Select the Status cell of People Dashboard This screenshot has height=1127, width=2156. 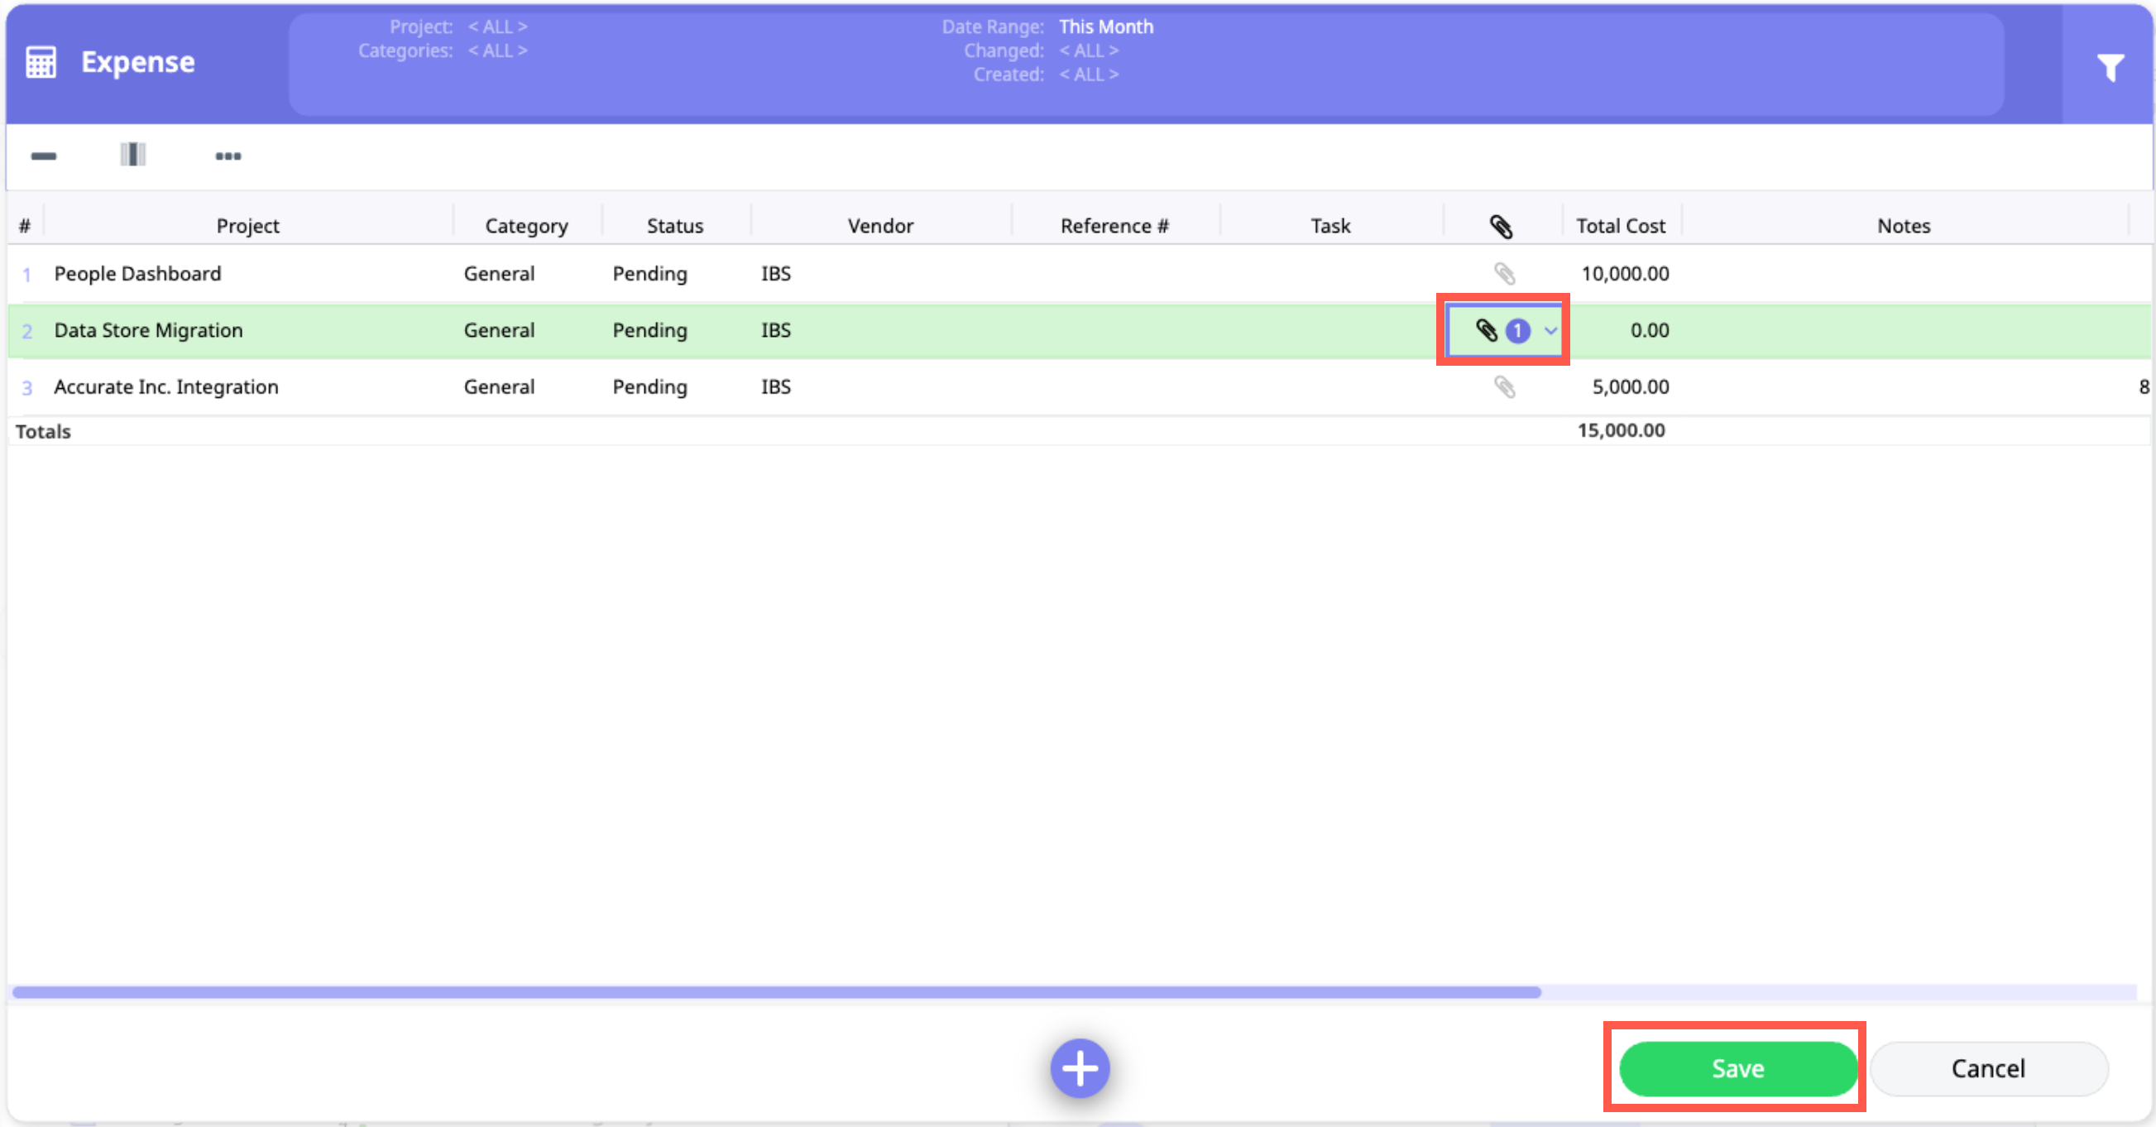pos(649,274)
